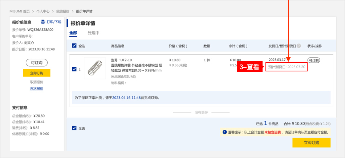
Task: Uncheck the checkbox for item 1
Action: (74, 69)
